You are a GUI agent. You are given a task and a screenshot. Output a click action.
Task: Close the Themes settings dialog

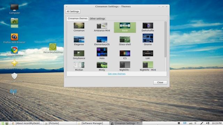(160, 83)
